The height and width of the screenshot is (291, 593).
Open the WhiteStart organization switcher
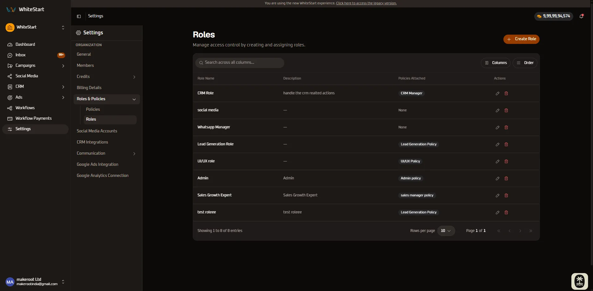[36, 27]
